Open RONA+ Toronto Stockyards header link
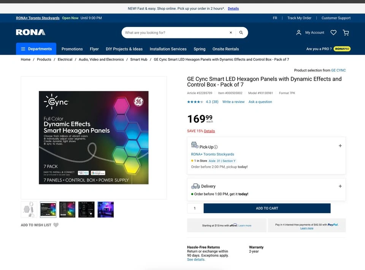This screenshot has width=365, height=270. (38, 18)
